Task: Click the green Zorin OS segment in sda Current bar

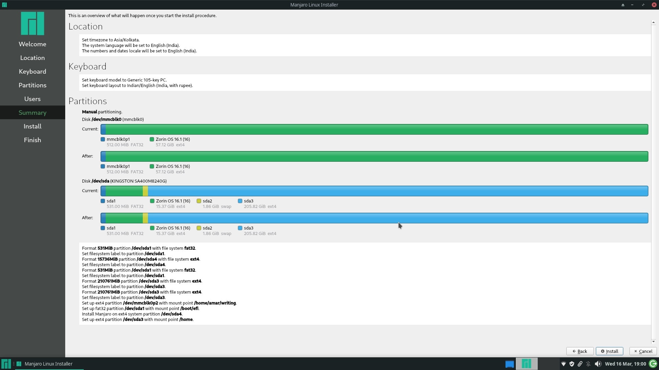Action: (124, 191)
